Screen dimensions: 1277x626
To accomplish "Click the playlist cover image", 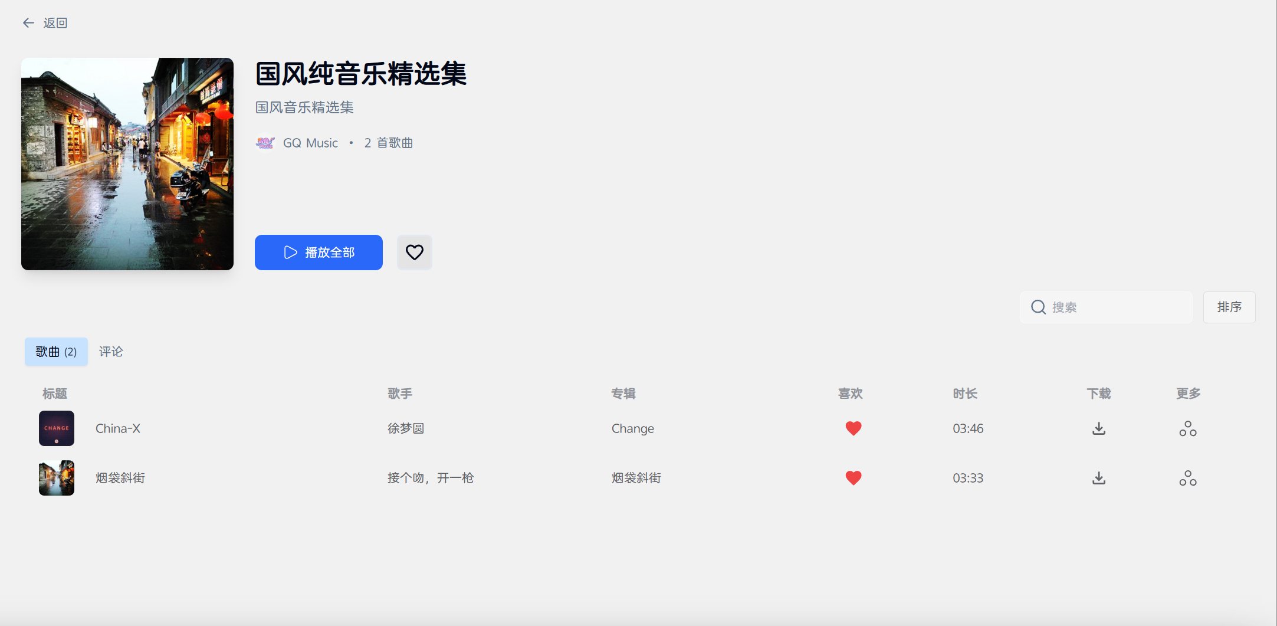I will pos(127,164).
